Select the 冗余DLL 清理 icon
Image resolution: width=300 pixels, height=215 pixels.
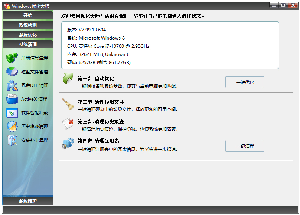pos(12,85)
